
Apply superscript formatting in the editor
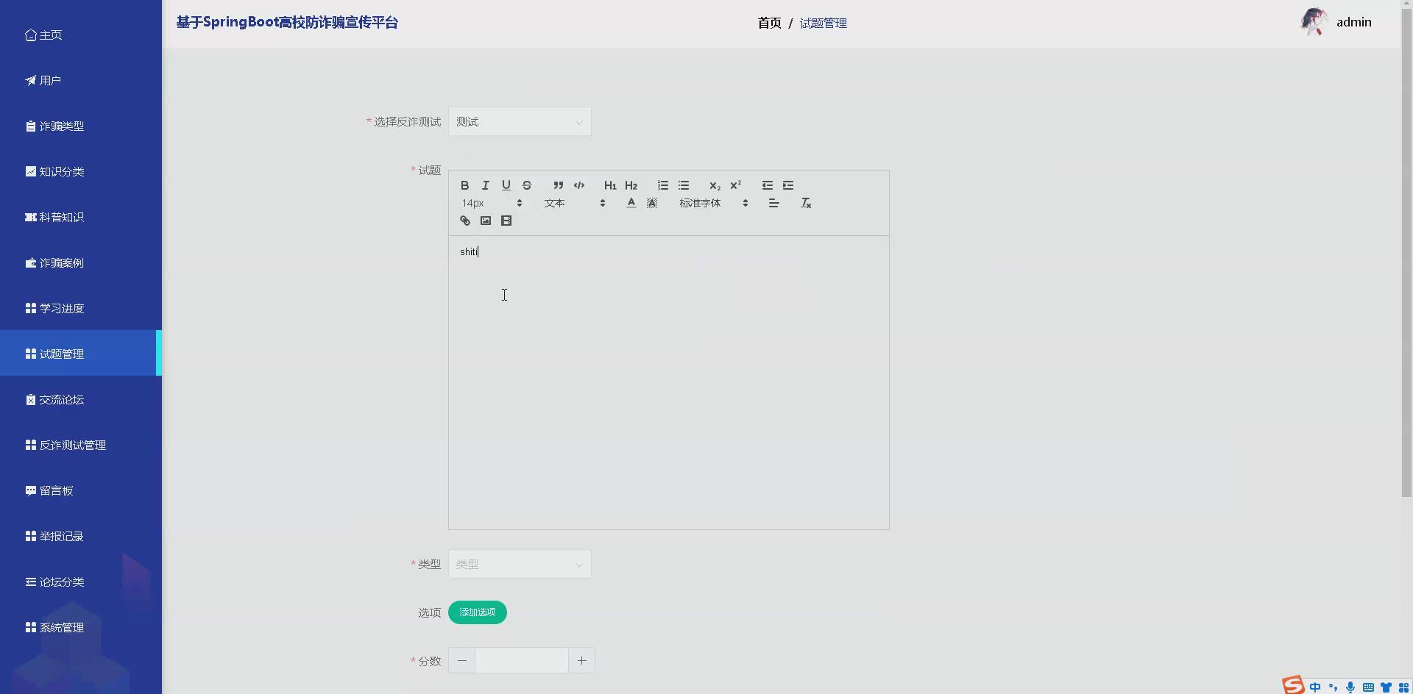pyautogui.click(x=735, y=185)
